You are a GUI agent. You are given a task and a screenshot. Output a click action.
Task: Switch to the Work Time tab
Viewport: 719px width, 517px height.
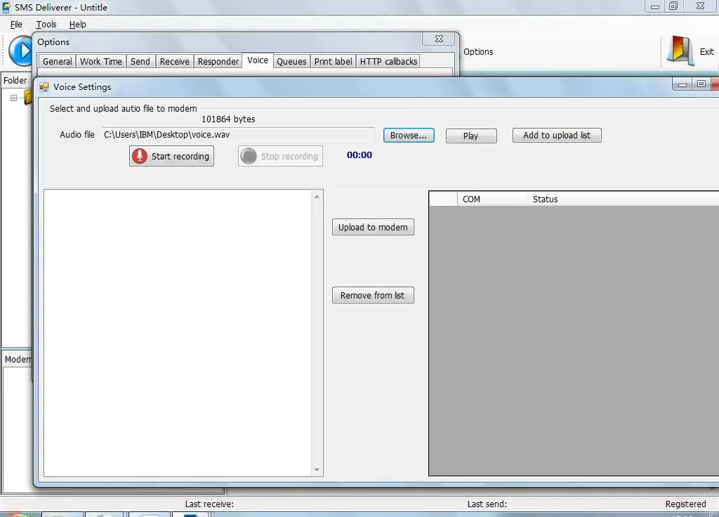click(x=101, y=62)
